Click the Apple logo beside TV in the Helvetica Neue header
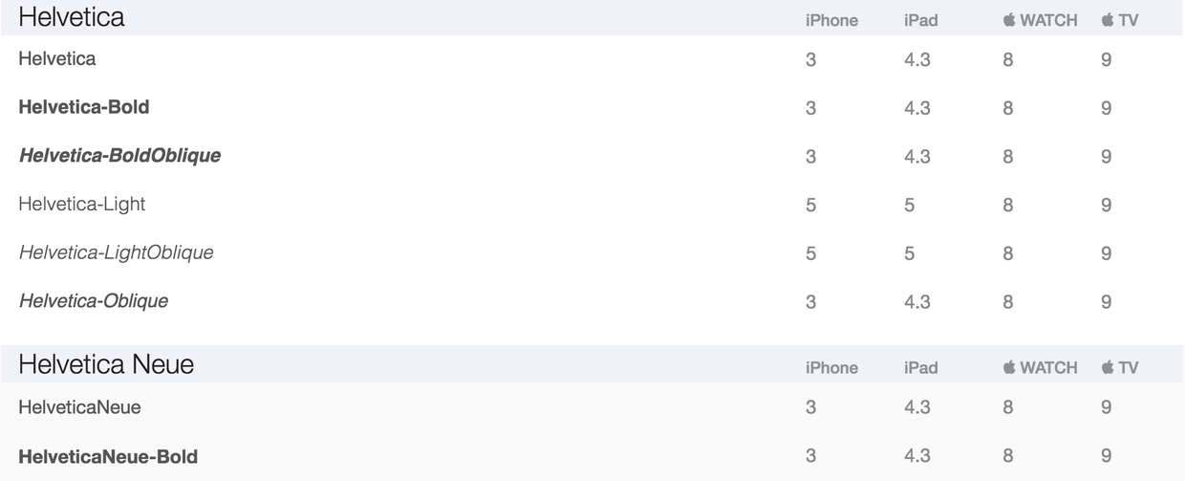The image size is (1185, 481). [1108, 367]
